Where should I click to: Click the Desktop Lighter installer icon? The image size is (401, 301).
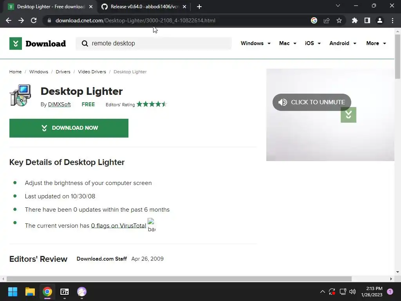coord(20,95)
